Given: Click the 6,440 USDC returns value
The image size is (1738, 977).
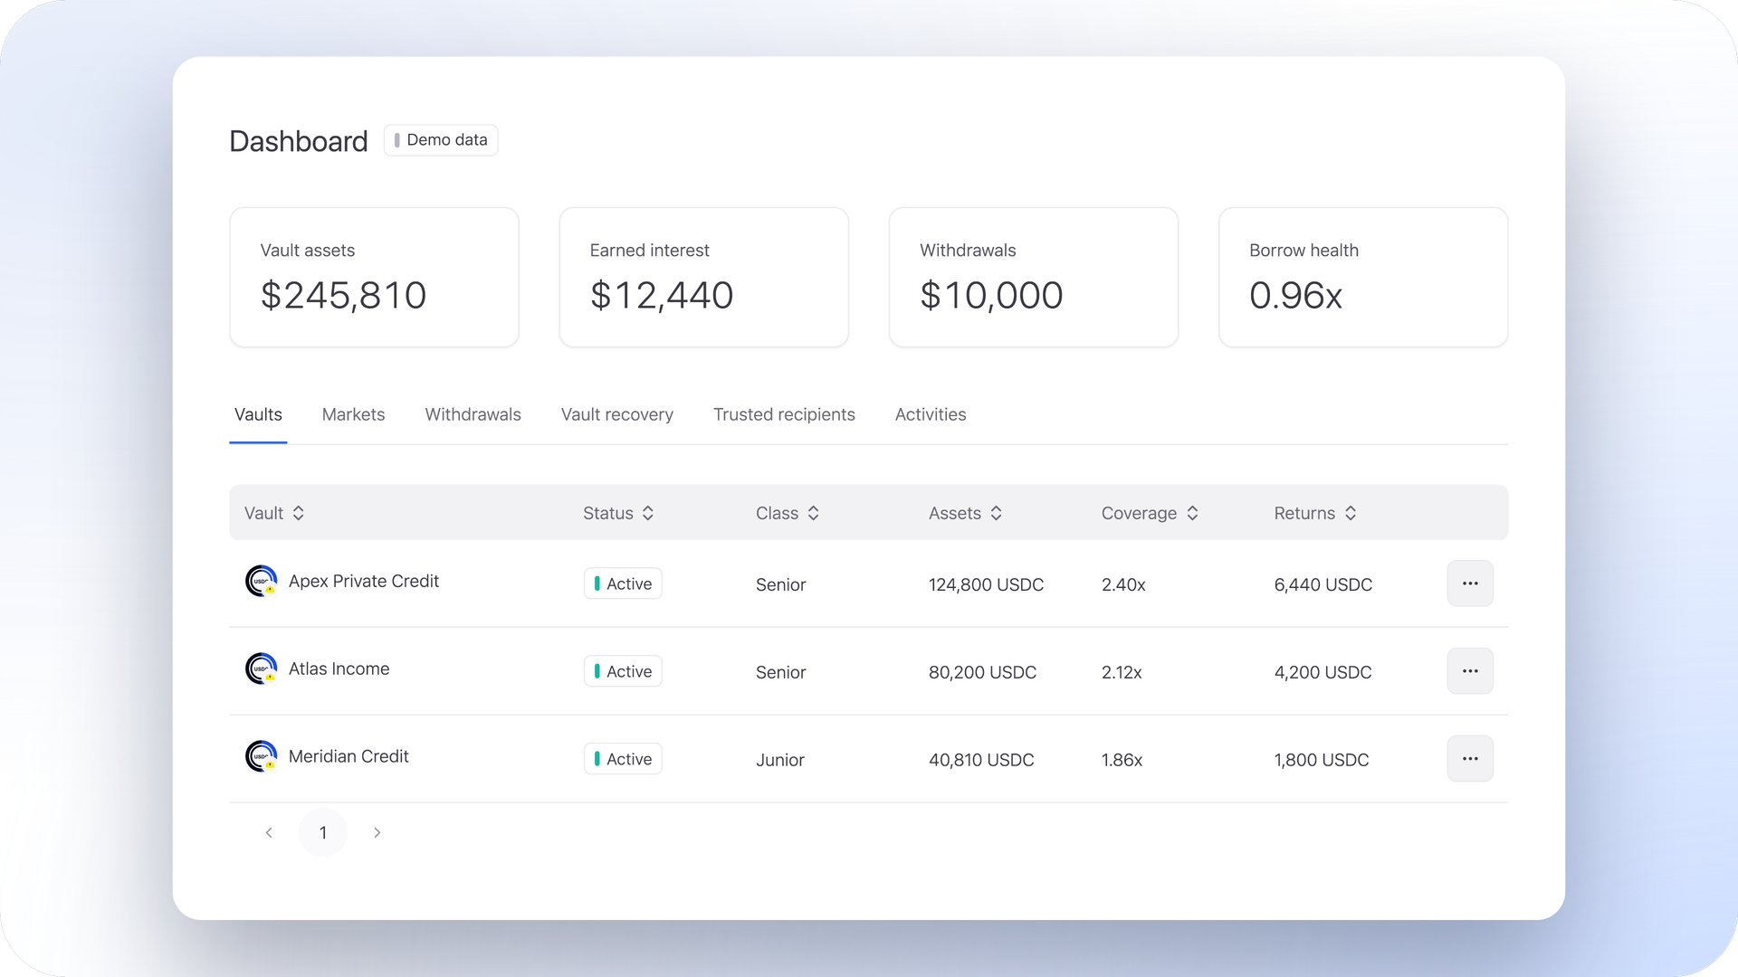Looking at the screenshot, I should click(x=1323, y=584).
